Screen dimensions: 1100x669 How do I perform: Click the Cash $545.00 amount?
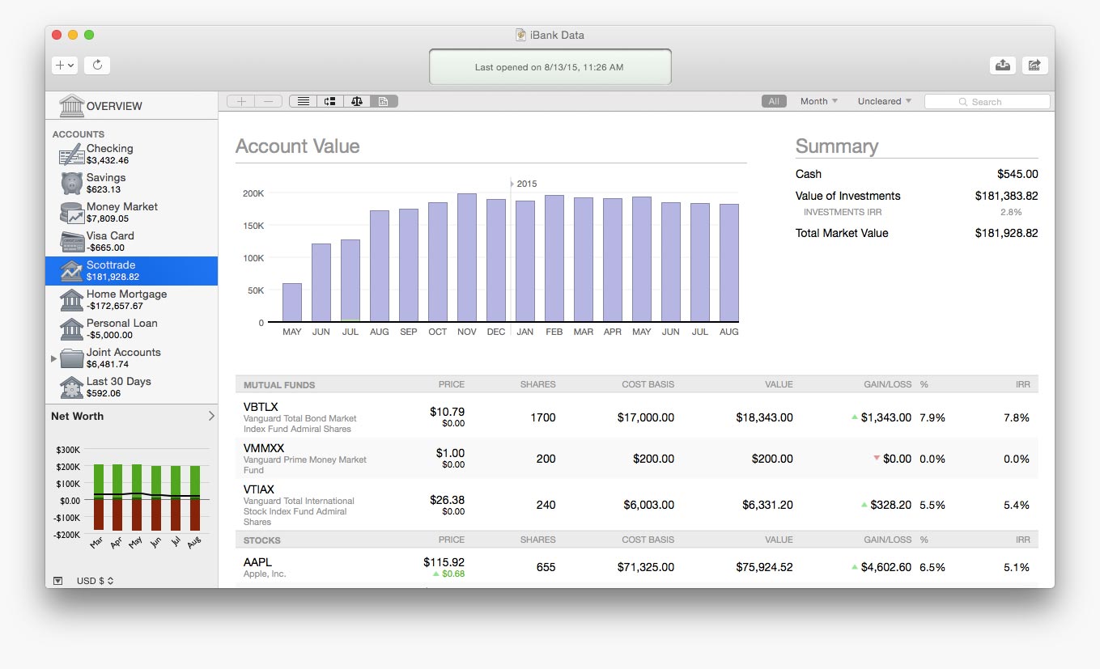1017,174
